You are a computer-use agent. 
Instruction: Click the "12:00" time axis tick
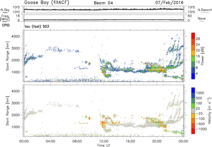pyautogui.click(x=104, y=141)
